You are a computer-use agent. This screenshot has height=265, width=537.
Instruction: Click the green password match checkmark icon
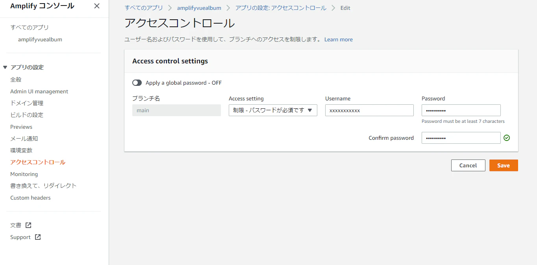507,138
